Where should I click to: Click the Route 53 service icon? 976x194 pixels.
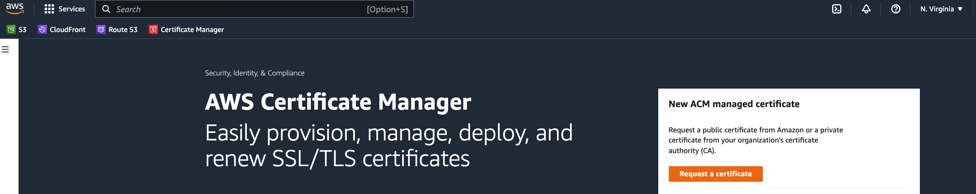[101, 30]
